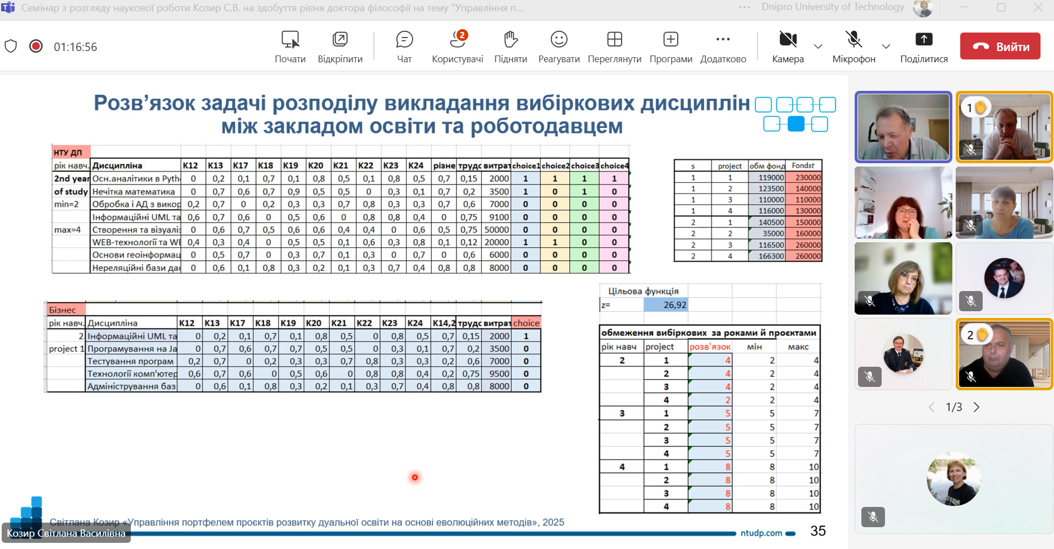Image resolution: width=1054 pixels, height=549 pixels.
Task: Click the Почати pop-out icon
Action: tap(290, 46)
